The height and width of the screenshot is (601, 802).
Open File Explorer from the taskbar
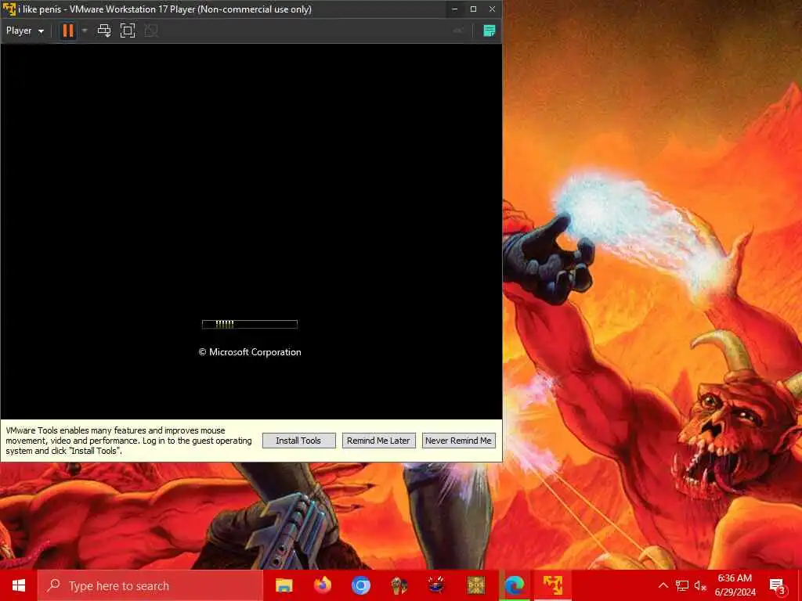pos(284,585)
